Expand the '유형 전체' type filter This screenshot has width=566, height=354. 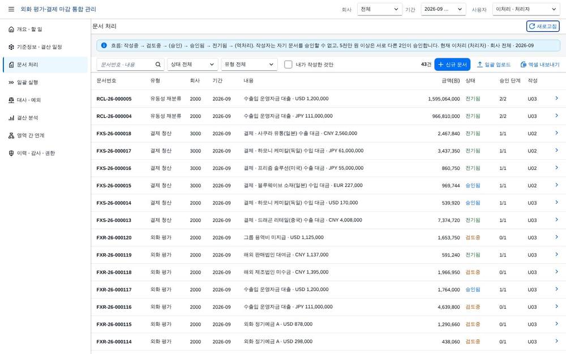pyautogui.click(x=249, y=65)
